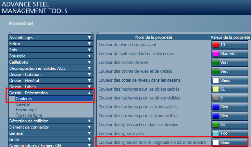Open Blanc value for cotes de niveau

coord(229,80)
